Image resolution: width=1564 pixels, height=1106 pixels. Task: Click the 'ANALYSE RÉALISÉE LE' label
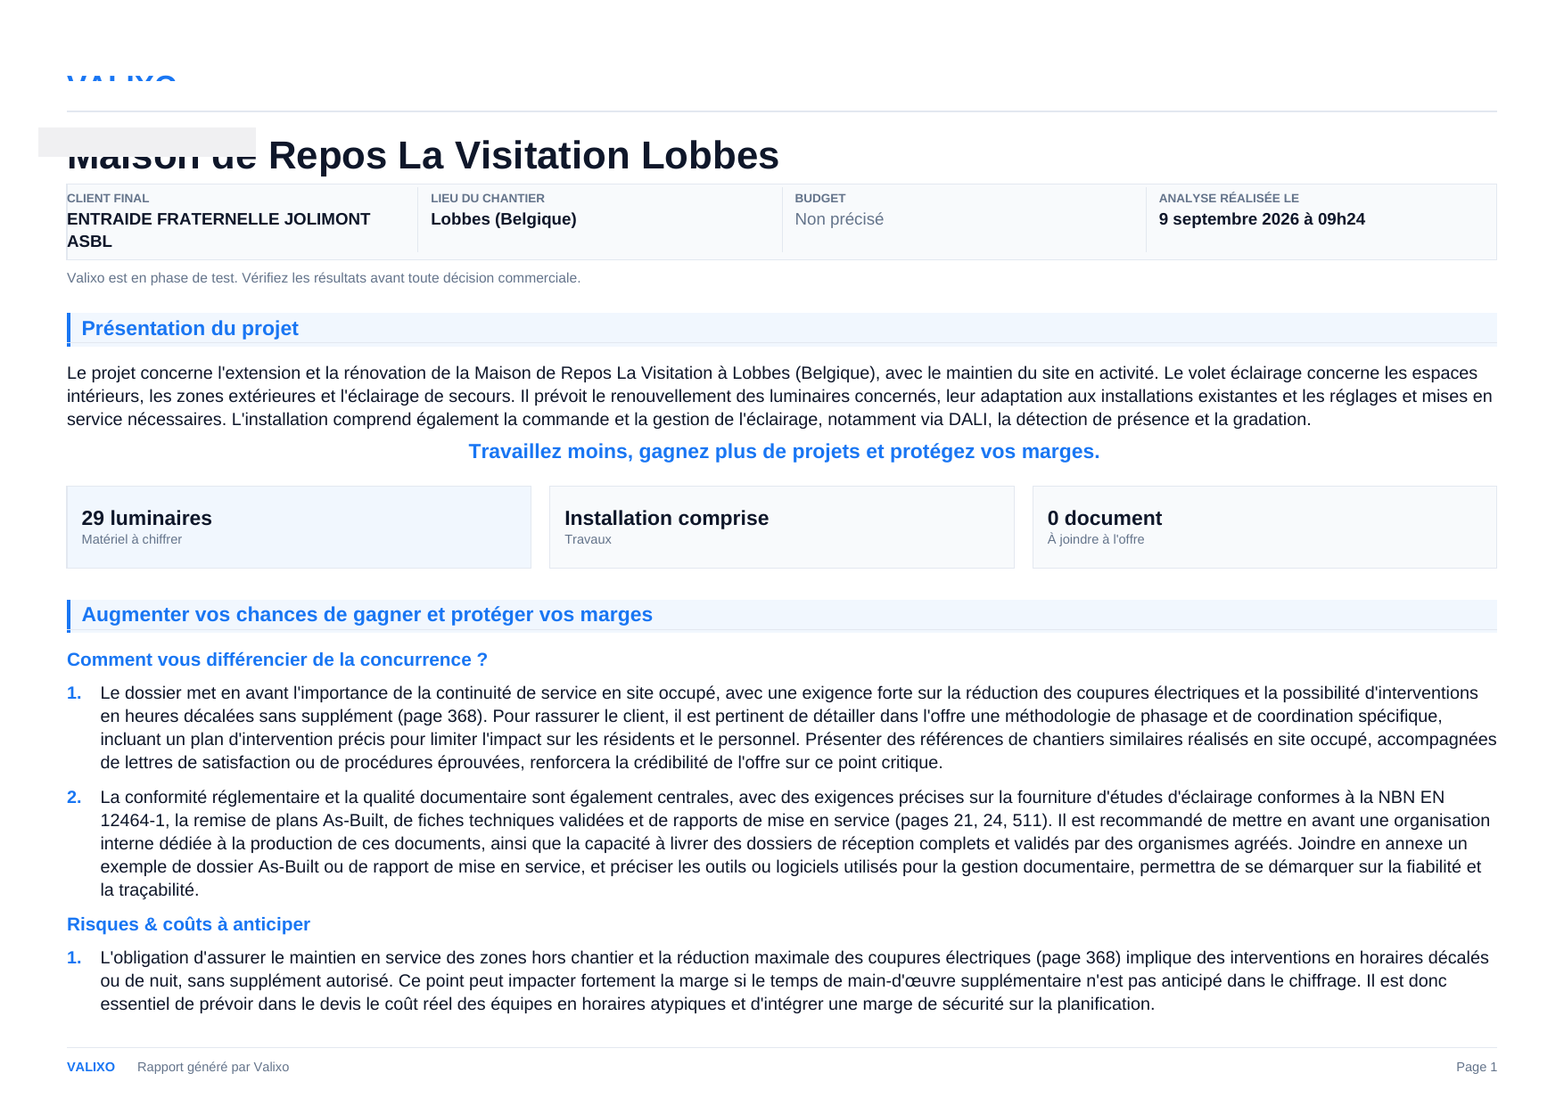click(x=1229, y=198)
